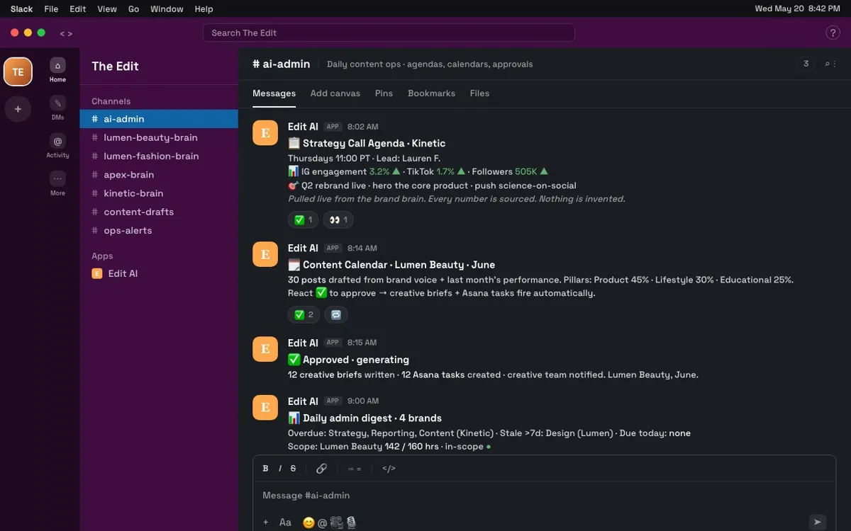
Task: Focus the Search The Edit box
Action: pos(389,33)
